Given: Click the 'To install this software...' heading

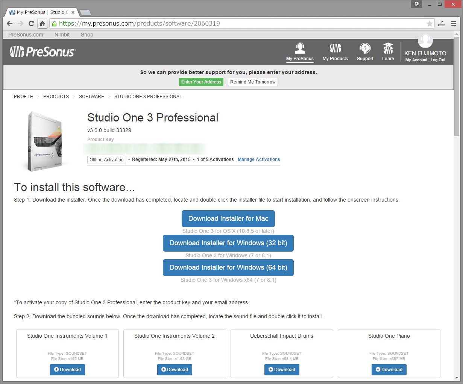Looking at the screenshot, I should (74, 187).
